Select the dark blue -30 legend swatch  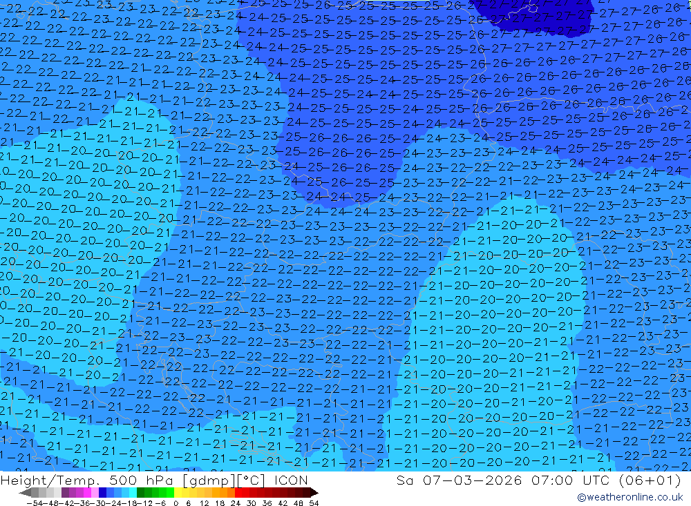pyautogui.click(x=103, y=492)
